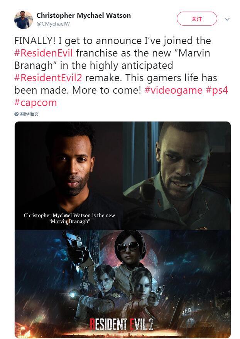
Task: Click the Resident Evil 2 logo text
Action: point(122,324)
